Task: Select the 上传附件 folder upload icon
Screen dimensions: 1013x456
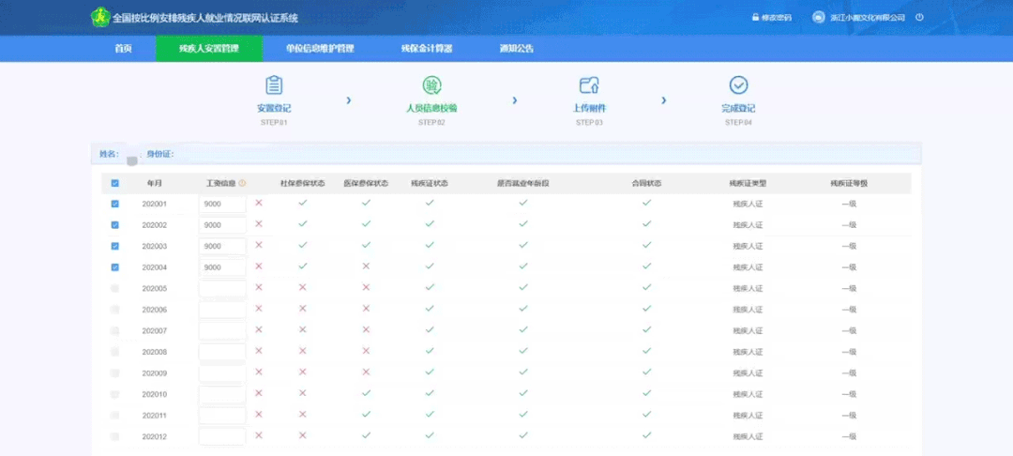Action: click(x=589, y=85)
